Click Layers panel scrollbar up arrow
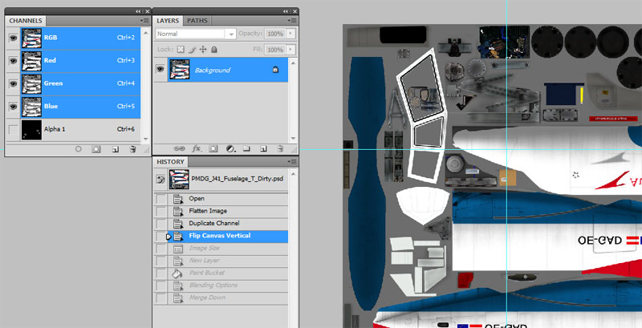 (x=293, y=62)
